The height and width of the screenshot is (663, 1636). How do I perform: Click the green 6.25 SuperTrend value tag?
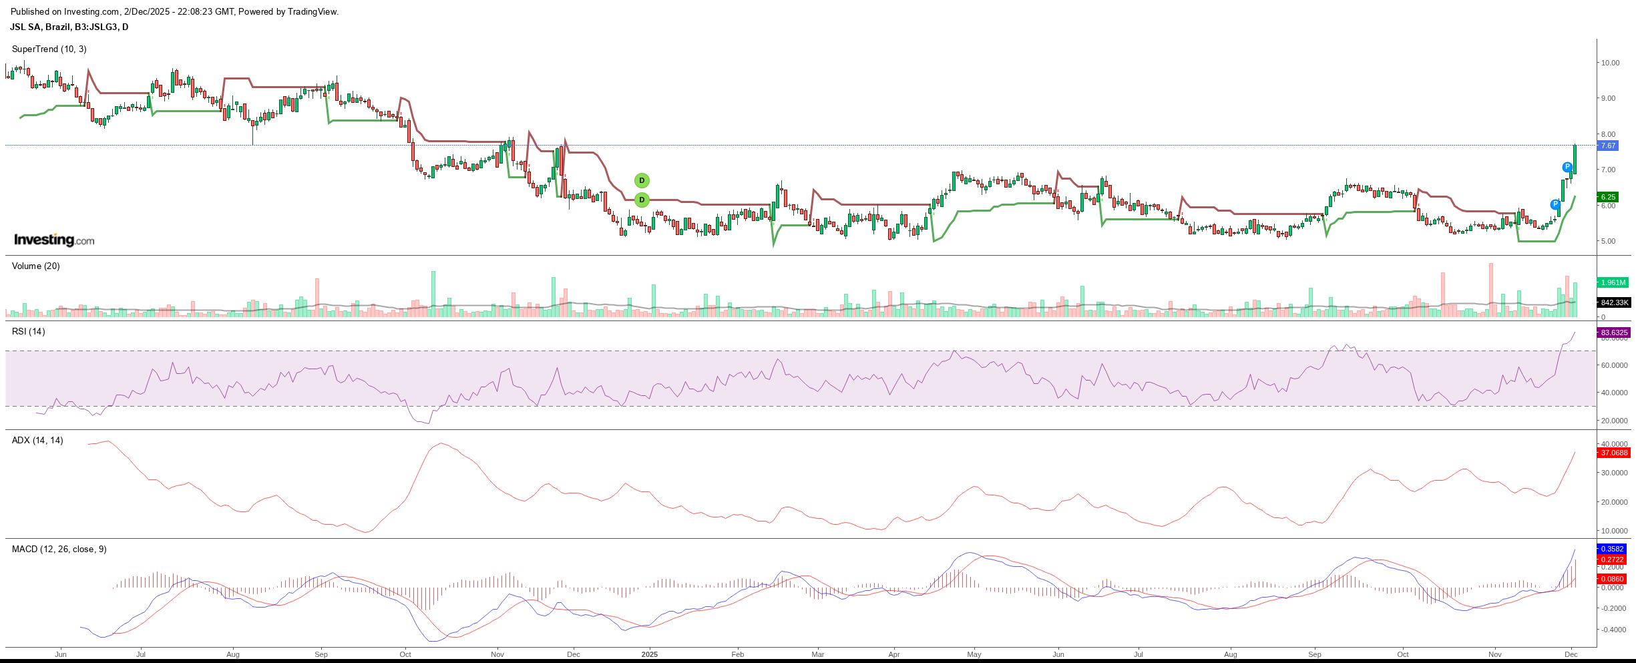pyautogui.click(x=1609, y=197)
